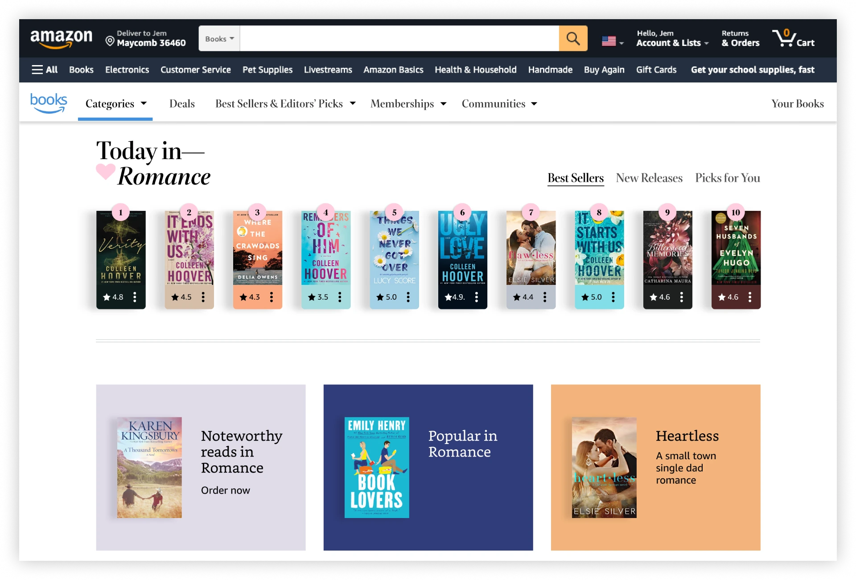Open the Ugly Love book cover

[x=463, y=248]
